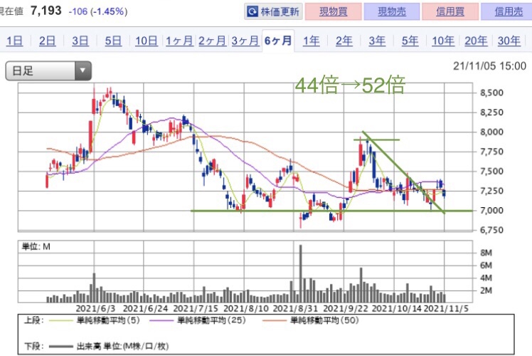Click the 8M volume axis label
The image size is (532, 356).
[x=486, y=253]
